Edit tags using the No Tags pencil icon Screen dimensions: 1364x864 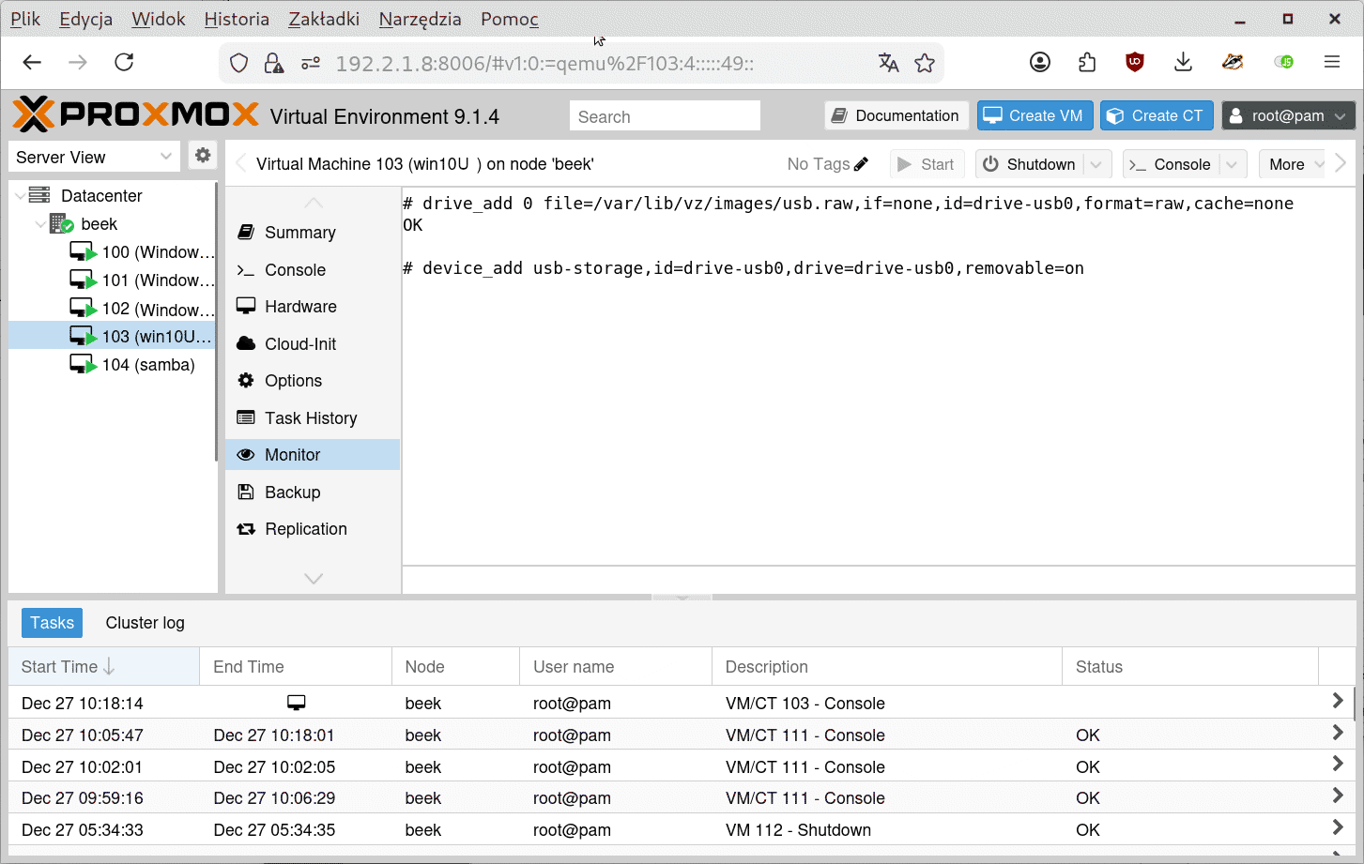(860, 163)
